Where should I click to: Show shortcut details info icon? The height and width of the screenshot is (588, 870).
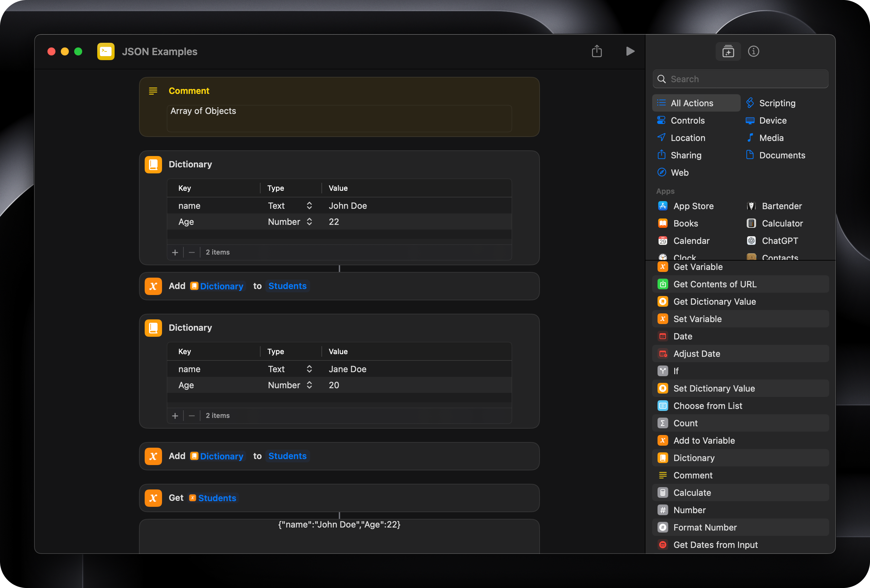point(753,51)
